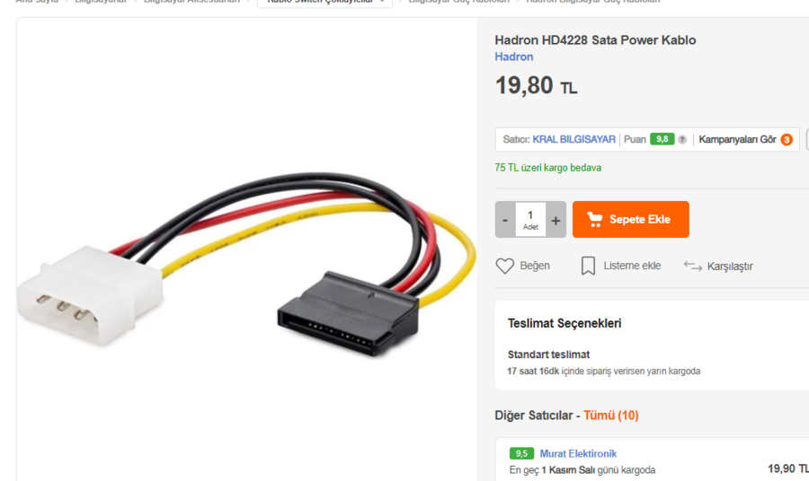Expand all other sellers via Tümü (10)
The height and width of the screenshot is (481, 809).
coord(611,415)
